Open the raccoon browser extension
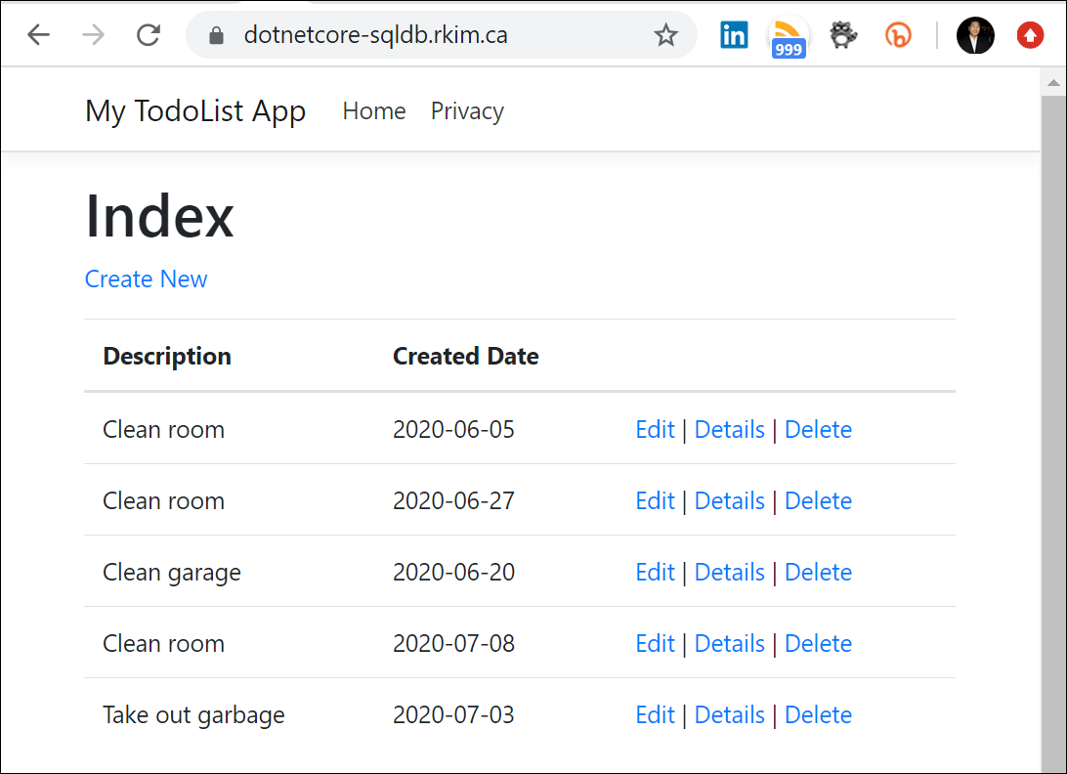Image resolution: width=1067 pixels, height=774 pixels. coord(843,34)
